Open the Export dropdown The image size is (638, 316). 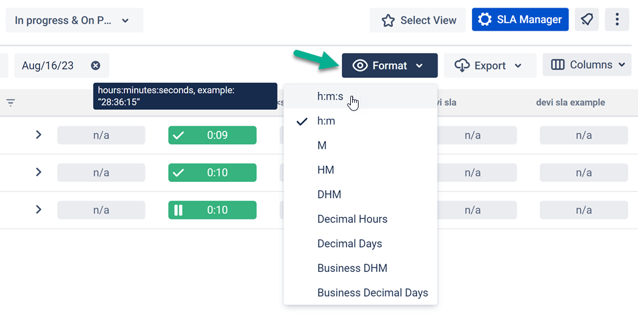488,66
